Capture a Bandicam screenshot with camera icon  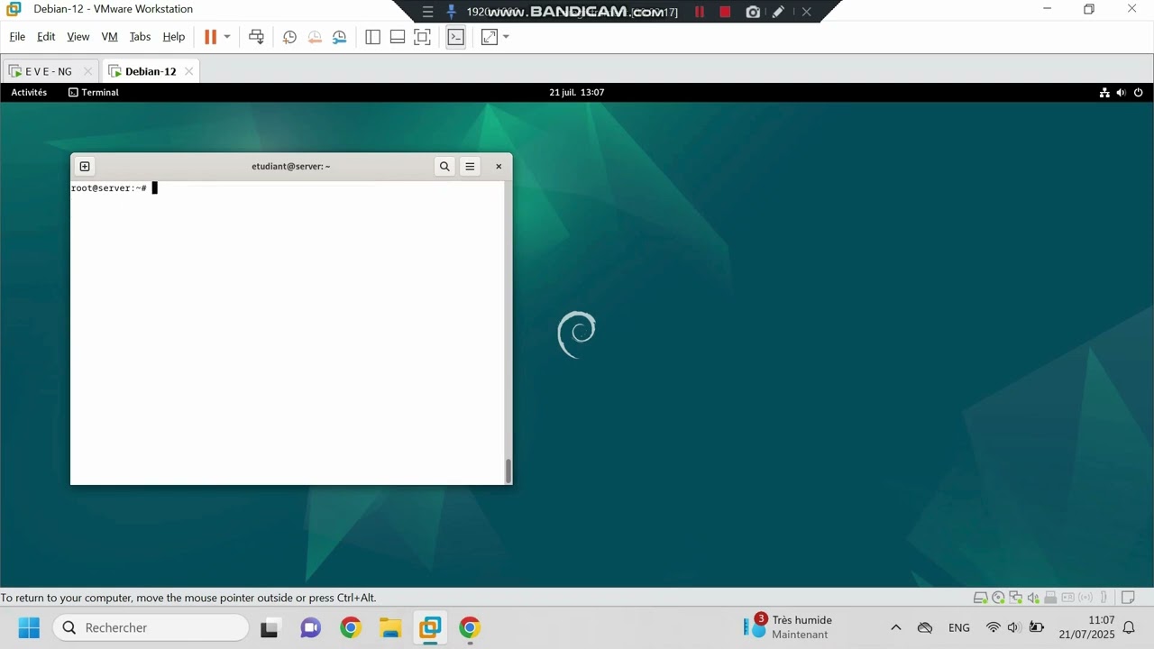click(x=753, y=12)
